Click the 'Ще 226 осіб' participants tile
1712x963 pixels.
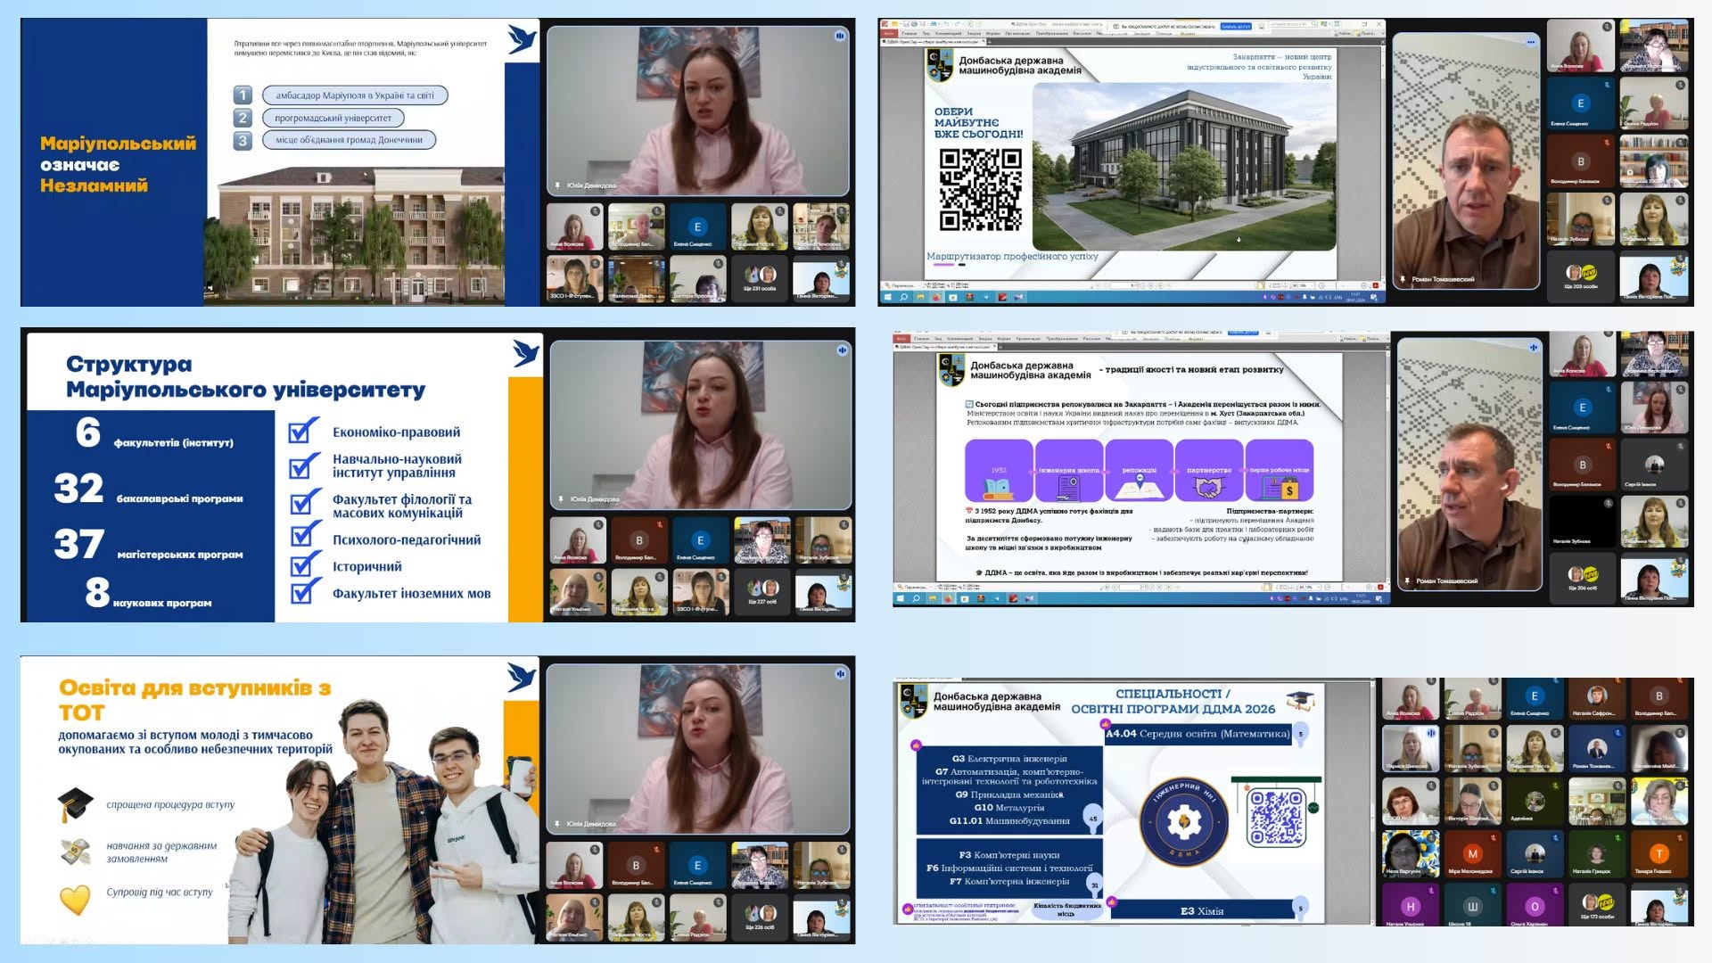(760, 918)
